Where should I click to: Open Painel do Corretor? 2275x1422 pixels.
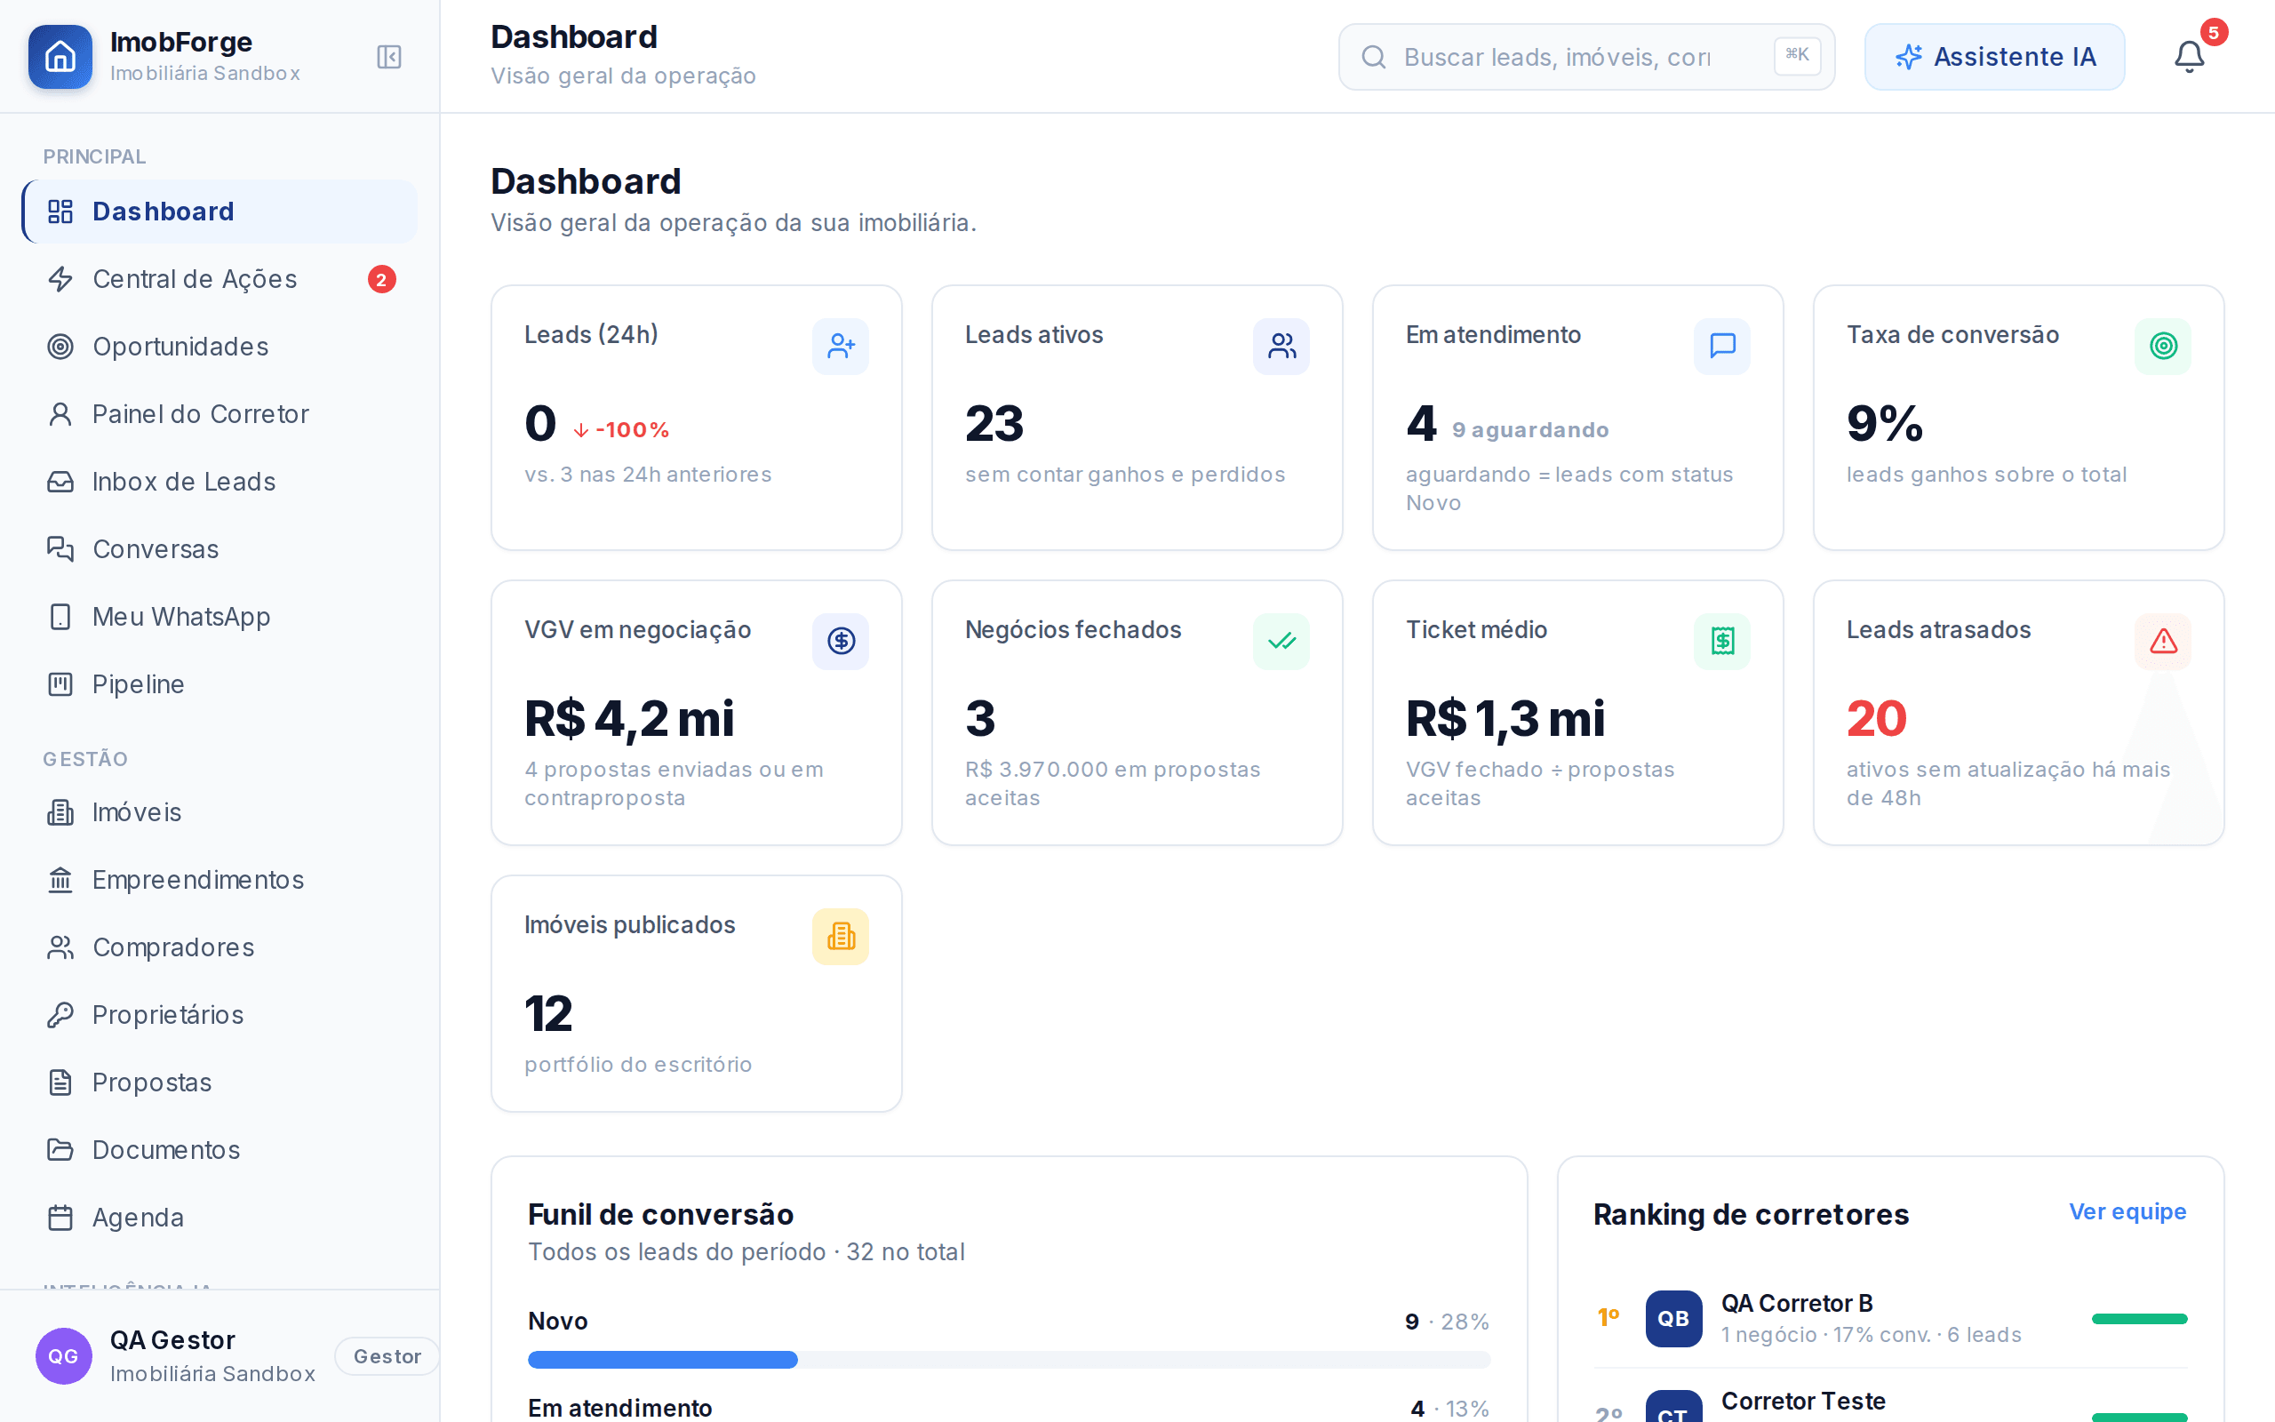(219, 414)
